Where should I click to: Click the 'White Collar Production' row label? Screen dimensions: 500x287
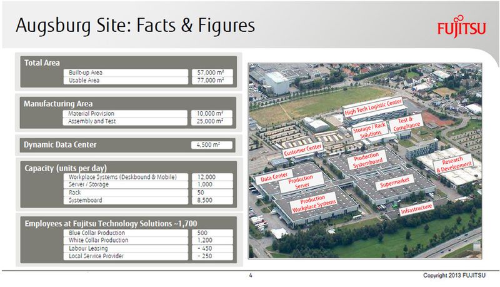tap(99, 240)
